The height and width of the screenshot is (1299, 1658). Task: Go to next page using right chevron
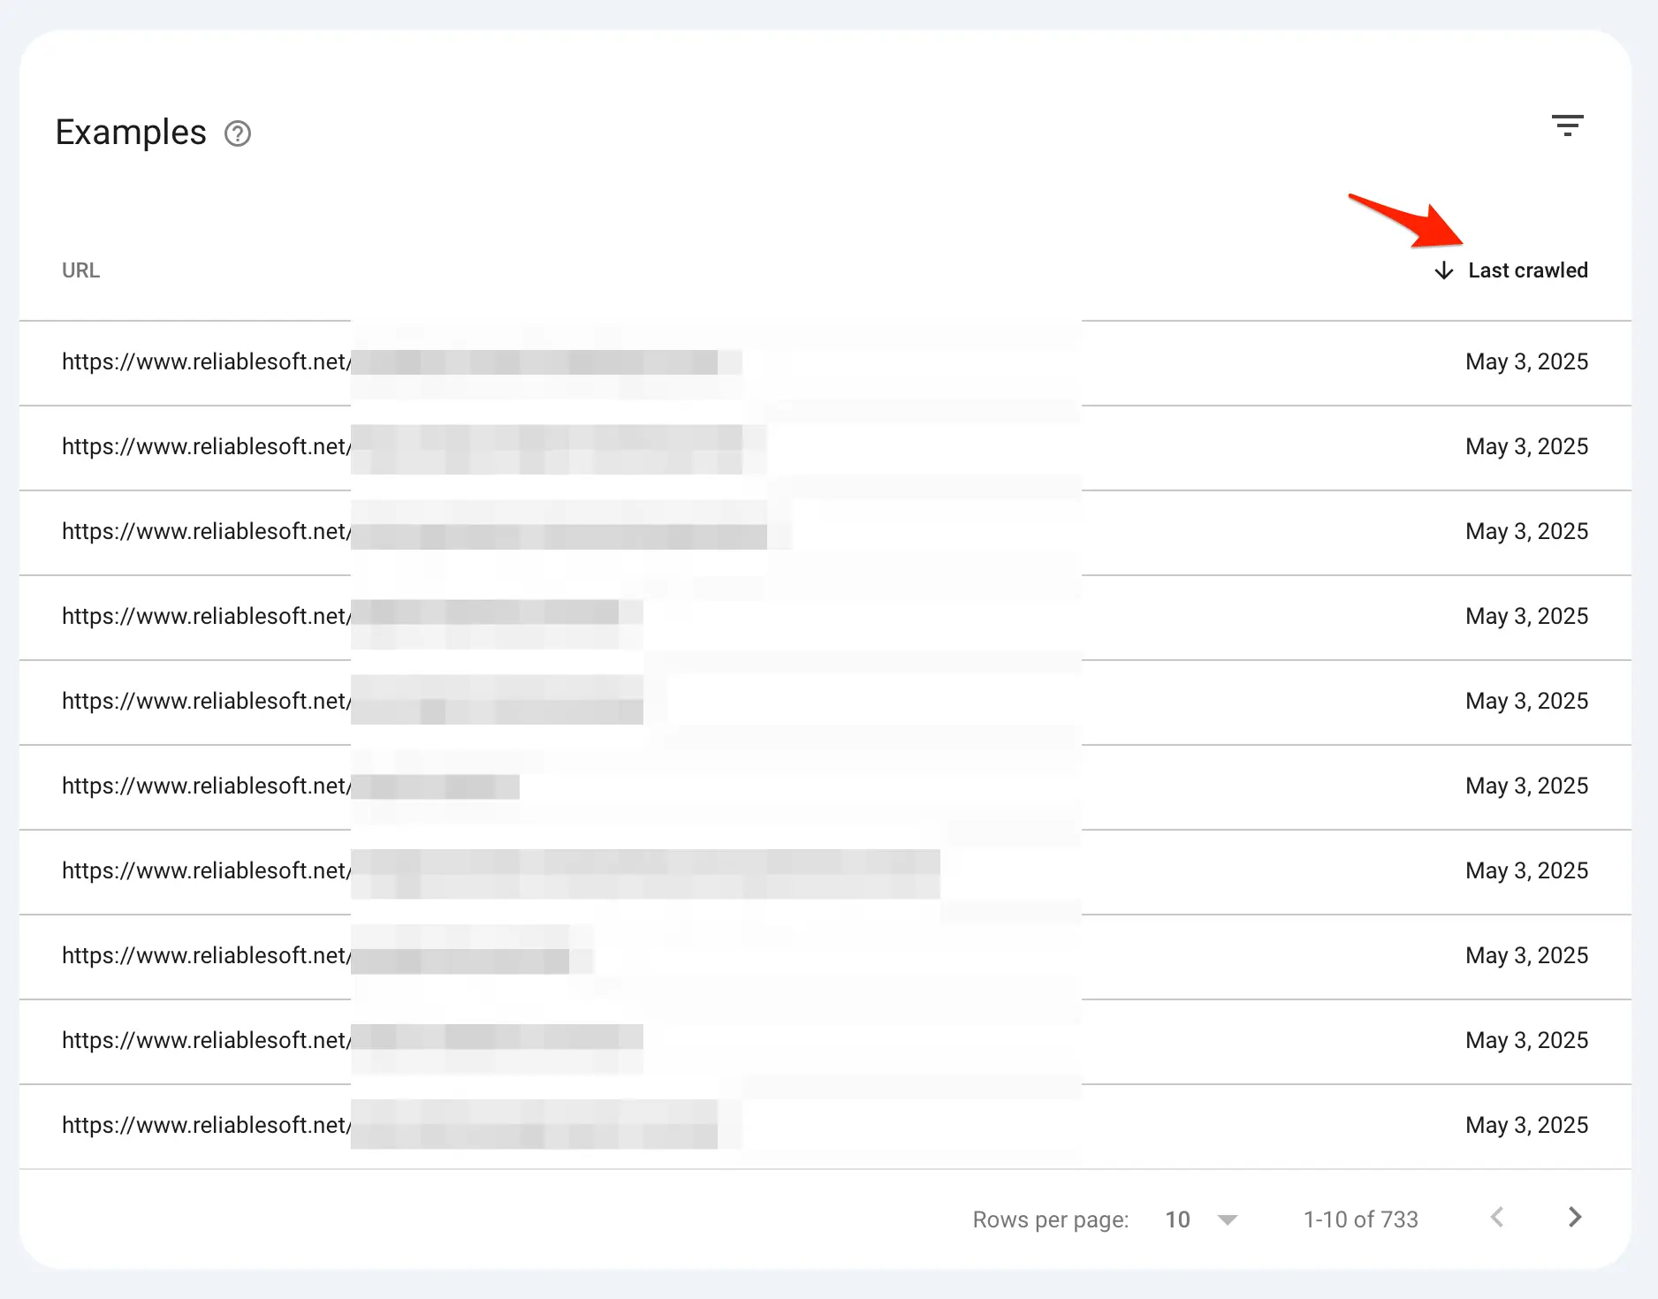click(x=1574, y=1218)
